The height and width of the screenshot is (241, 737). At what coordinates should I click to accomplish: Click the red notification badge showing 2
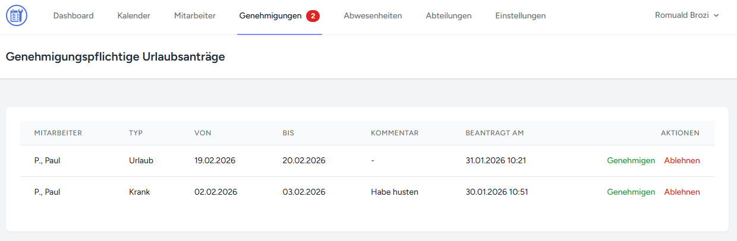tap(313, 16)
